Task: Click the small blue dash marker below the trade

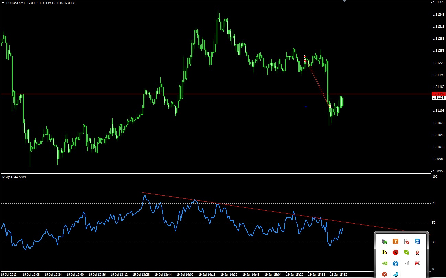Action: 306,107
